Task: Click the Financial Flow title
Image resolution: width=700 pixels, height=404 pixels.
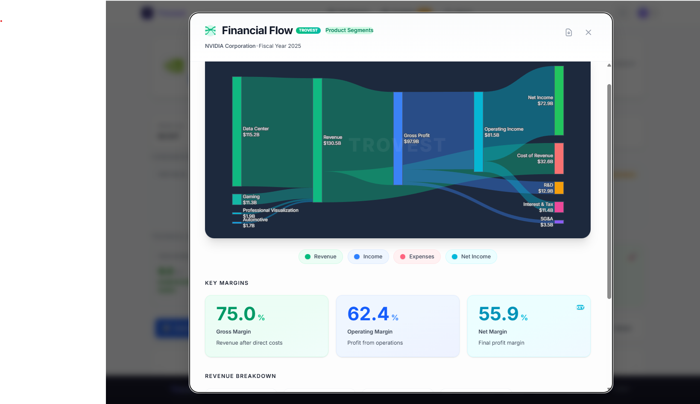Action: pos(257,30)
